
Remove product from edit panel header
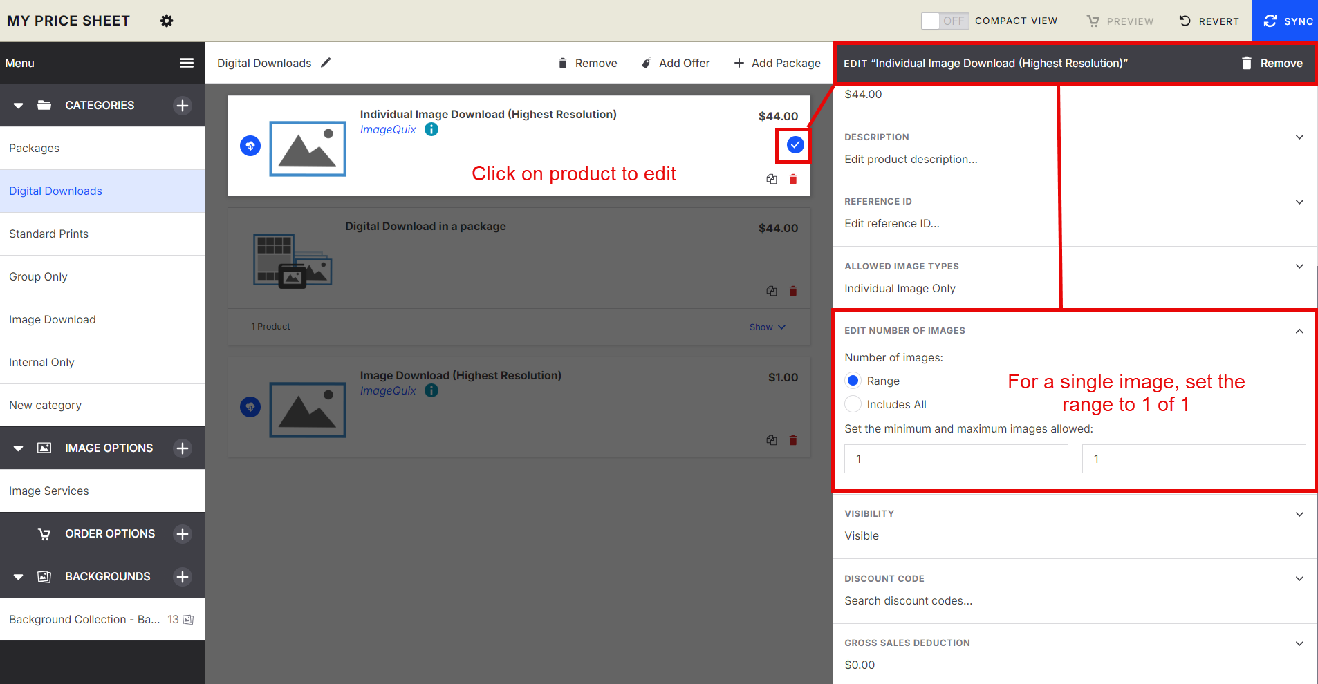tap(1272, 63)
